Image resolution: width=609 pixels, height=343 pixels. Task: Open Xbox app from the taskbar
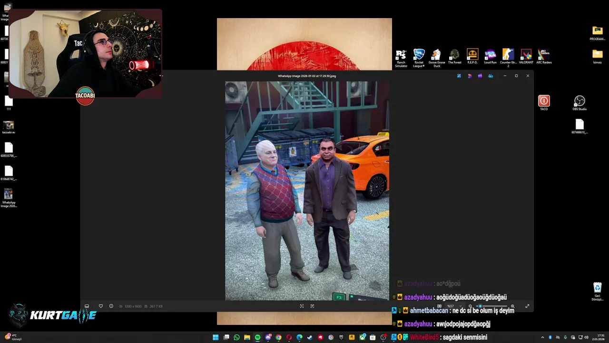(362, 337)
